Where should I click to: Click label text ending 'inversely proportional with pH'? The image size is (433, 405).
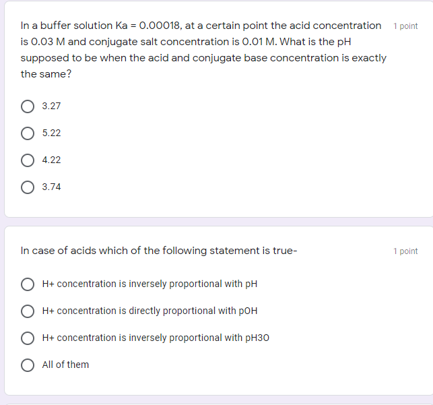[x=149, y=284]
